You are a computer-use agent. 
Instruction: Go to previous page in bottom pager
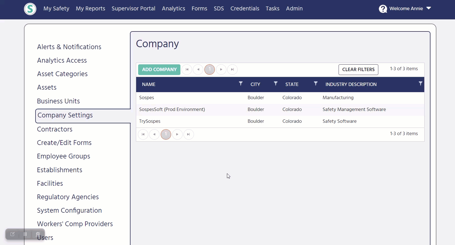pyautogui.click(x=154, y=134)
